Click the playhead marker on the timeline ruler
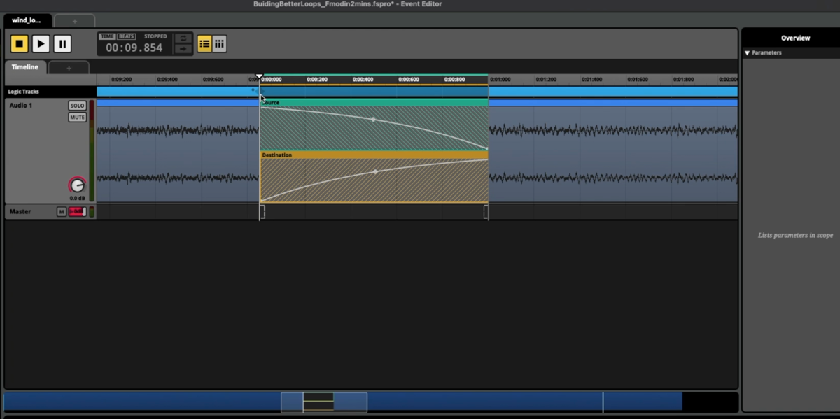Screen dimensions: 840x419 [260, 76]
